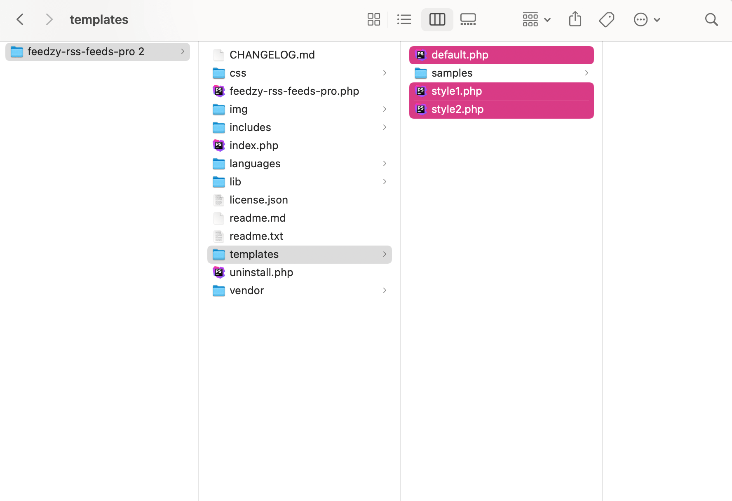The image size is (732, 501).
Task: Select the CHANGELOG.md file
Action: click(x=272, y=55)
